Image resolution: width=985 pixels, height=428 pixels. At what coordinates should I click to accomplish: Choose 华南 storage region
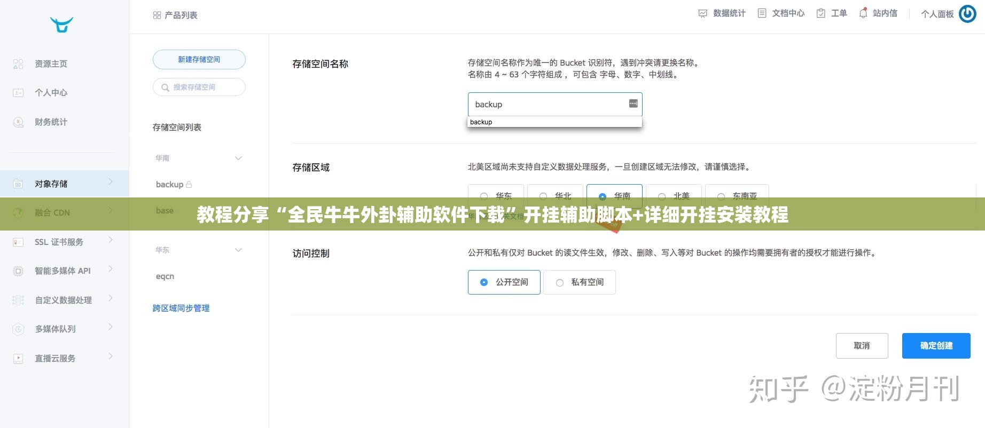tap(615, 196)
